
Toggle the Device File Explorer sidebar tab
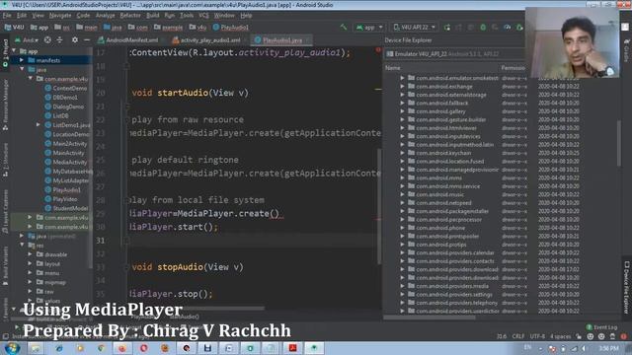click(x=627, y=287)
